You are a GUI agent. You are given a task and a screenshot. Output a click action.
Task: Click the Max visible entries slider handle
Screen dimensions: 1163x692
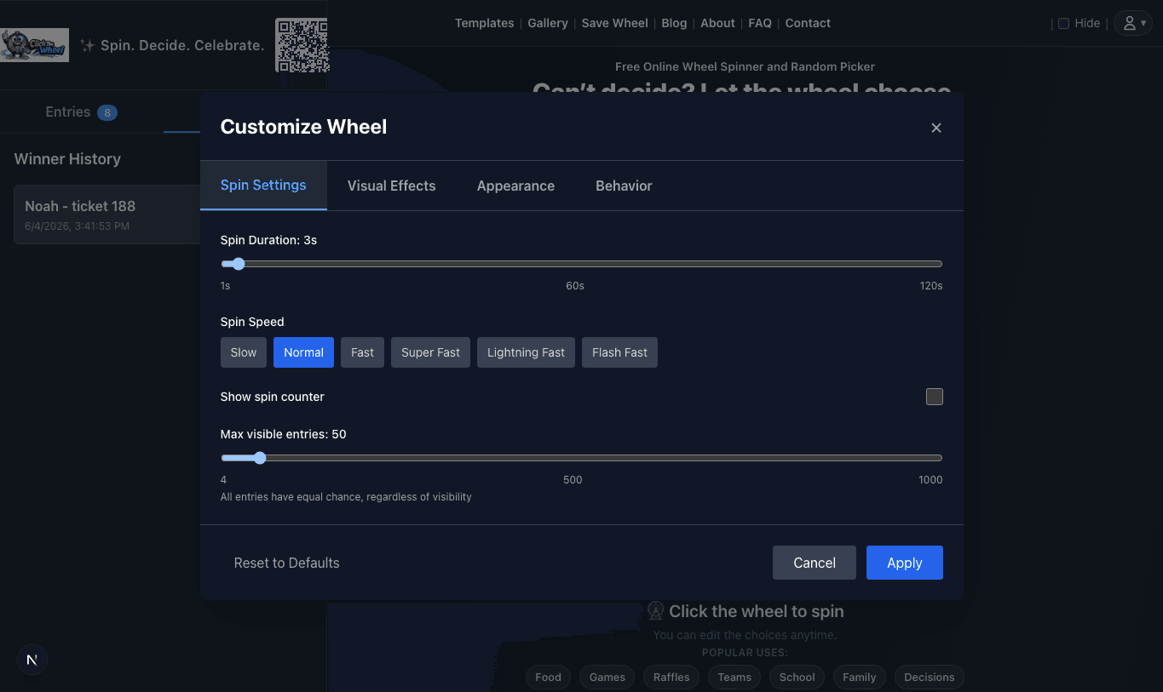pyautogui.click(x=260, y=458)
